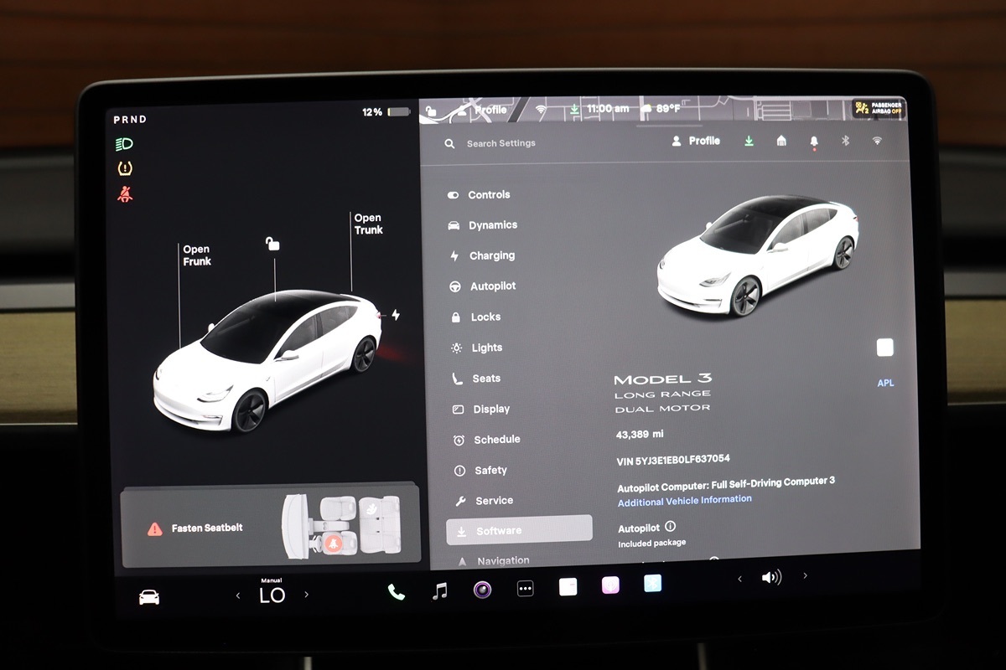Tap the Model 3 car image in Software
The image size is (1006, 670).
[757, 255]
